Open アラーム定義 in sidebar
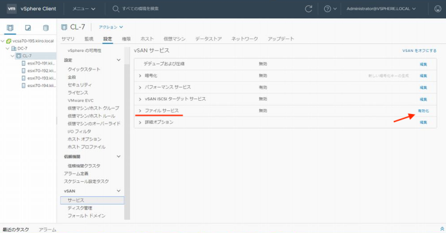Screen dimensions: 446x233 76,173
